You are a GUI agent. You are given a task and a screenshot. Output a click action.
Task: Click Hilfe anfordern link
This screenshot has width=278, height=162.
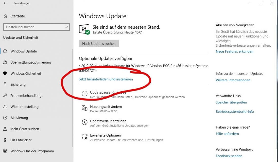tap(227, 134)
